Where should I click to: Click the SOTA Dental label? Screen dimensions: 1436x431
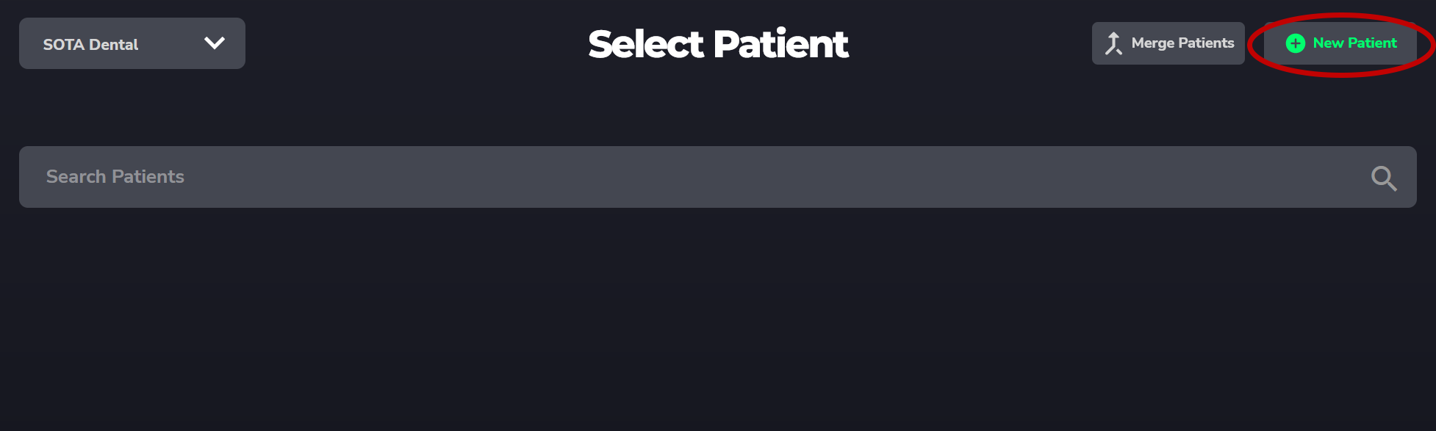[90, 43]
